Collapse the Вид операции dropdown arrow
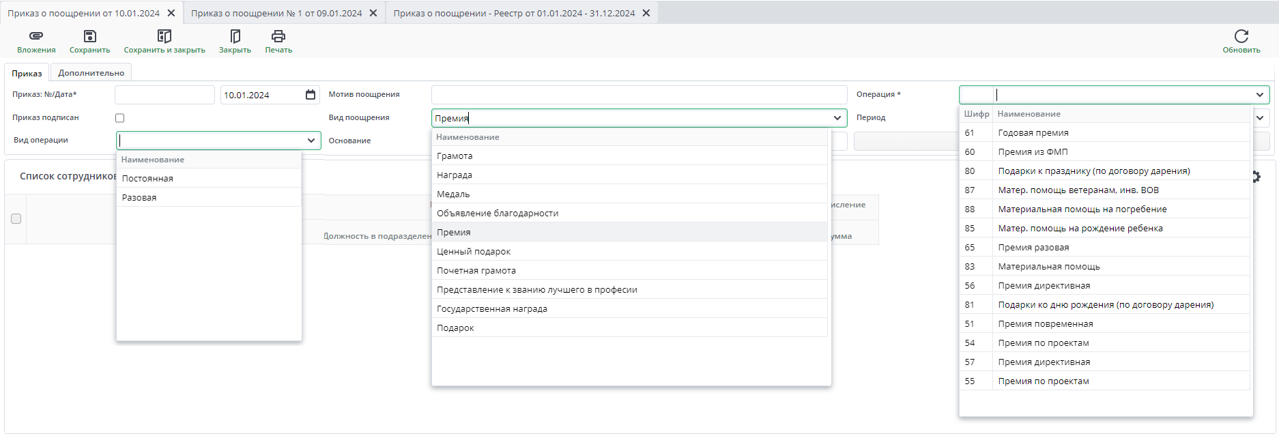Viewport: 1279px width, 436px height. [x=311, y=141]
